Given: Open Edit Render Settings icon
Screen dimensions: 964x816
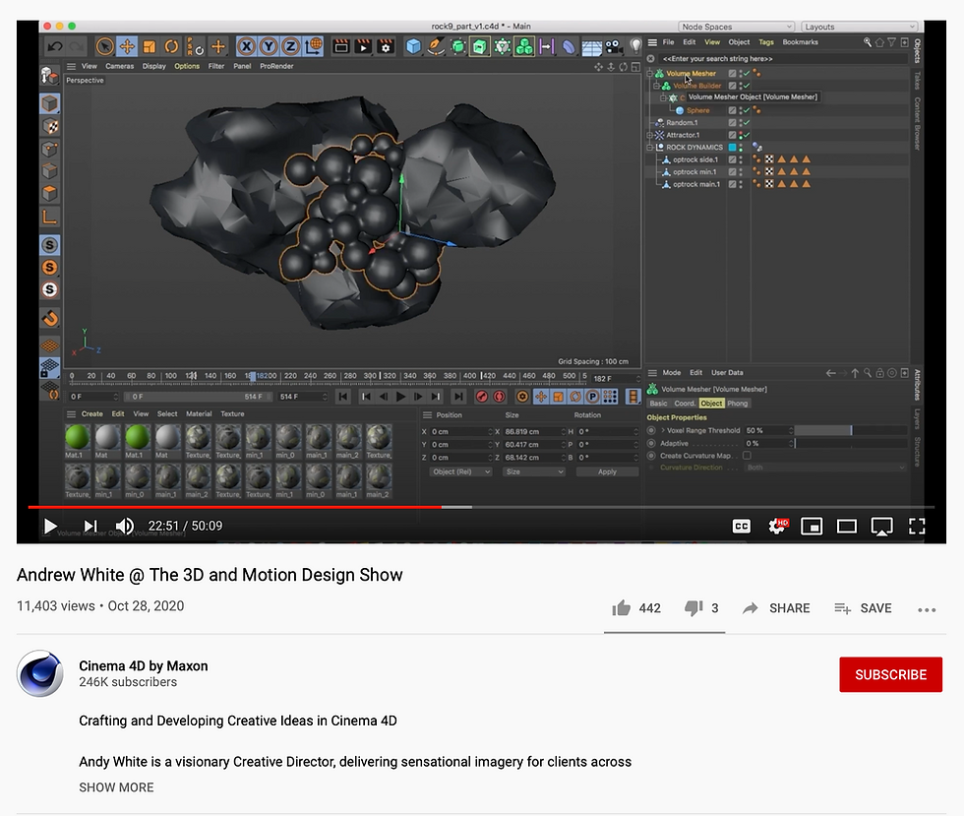Looking at the screenshot, I should [386, 47].
